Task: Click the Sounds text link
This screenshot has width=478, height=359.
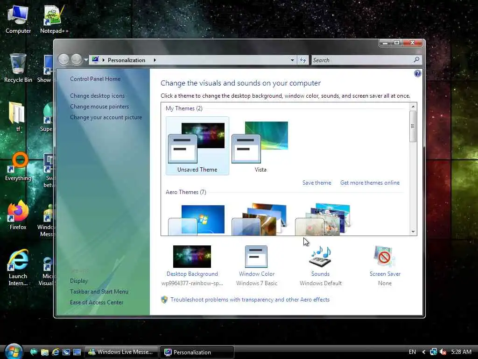Action: coord(320,274)
